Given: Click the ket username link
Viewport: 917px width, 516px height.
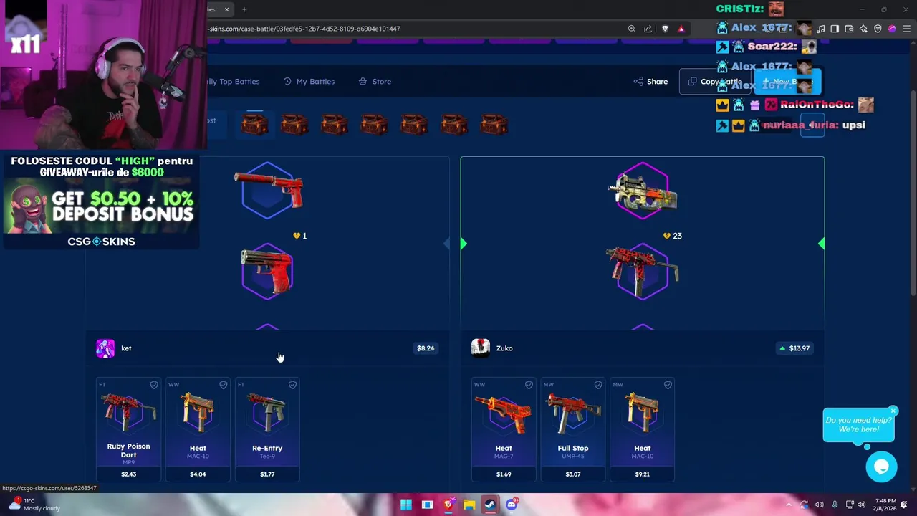Looking at the screenshot, I should click(126, 348).
